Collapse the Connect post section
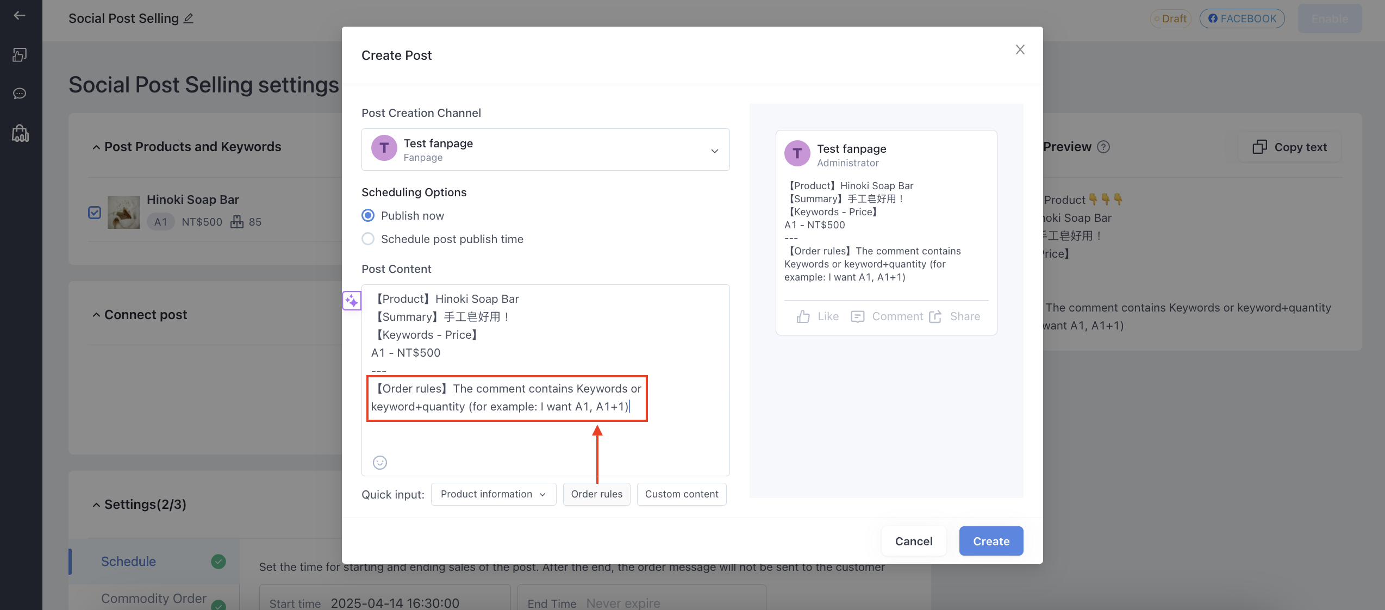Viewport: 1385px width, 610px height. [x=96, y=315]
